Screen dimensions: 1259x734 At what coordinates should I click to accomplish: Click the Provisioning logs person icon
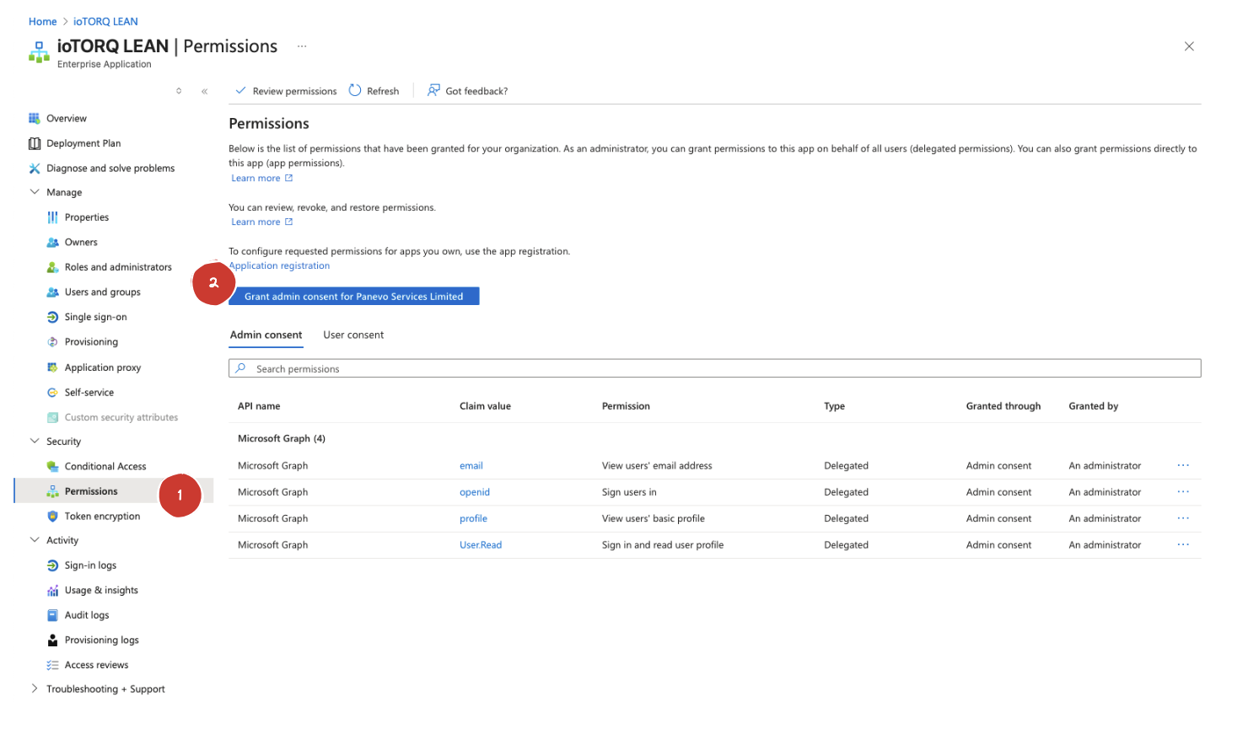click(52, 640)
